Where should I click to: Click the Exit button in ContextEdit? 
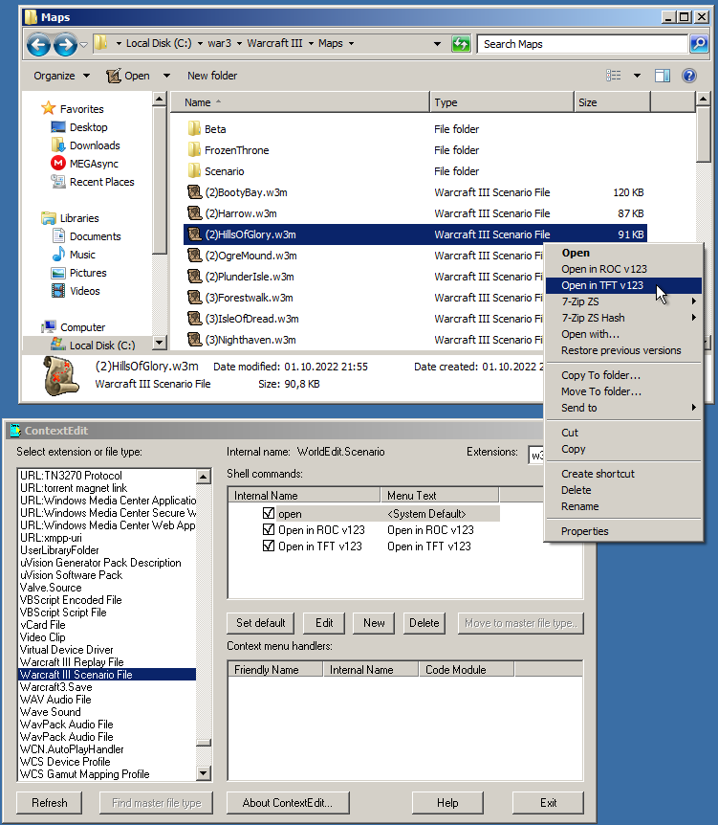[548, 803]
